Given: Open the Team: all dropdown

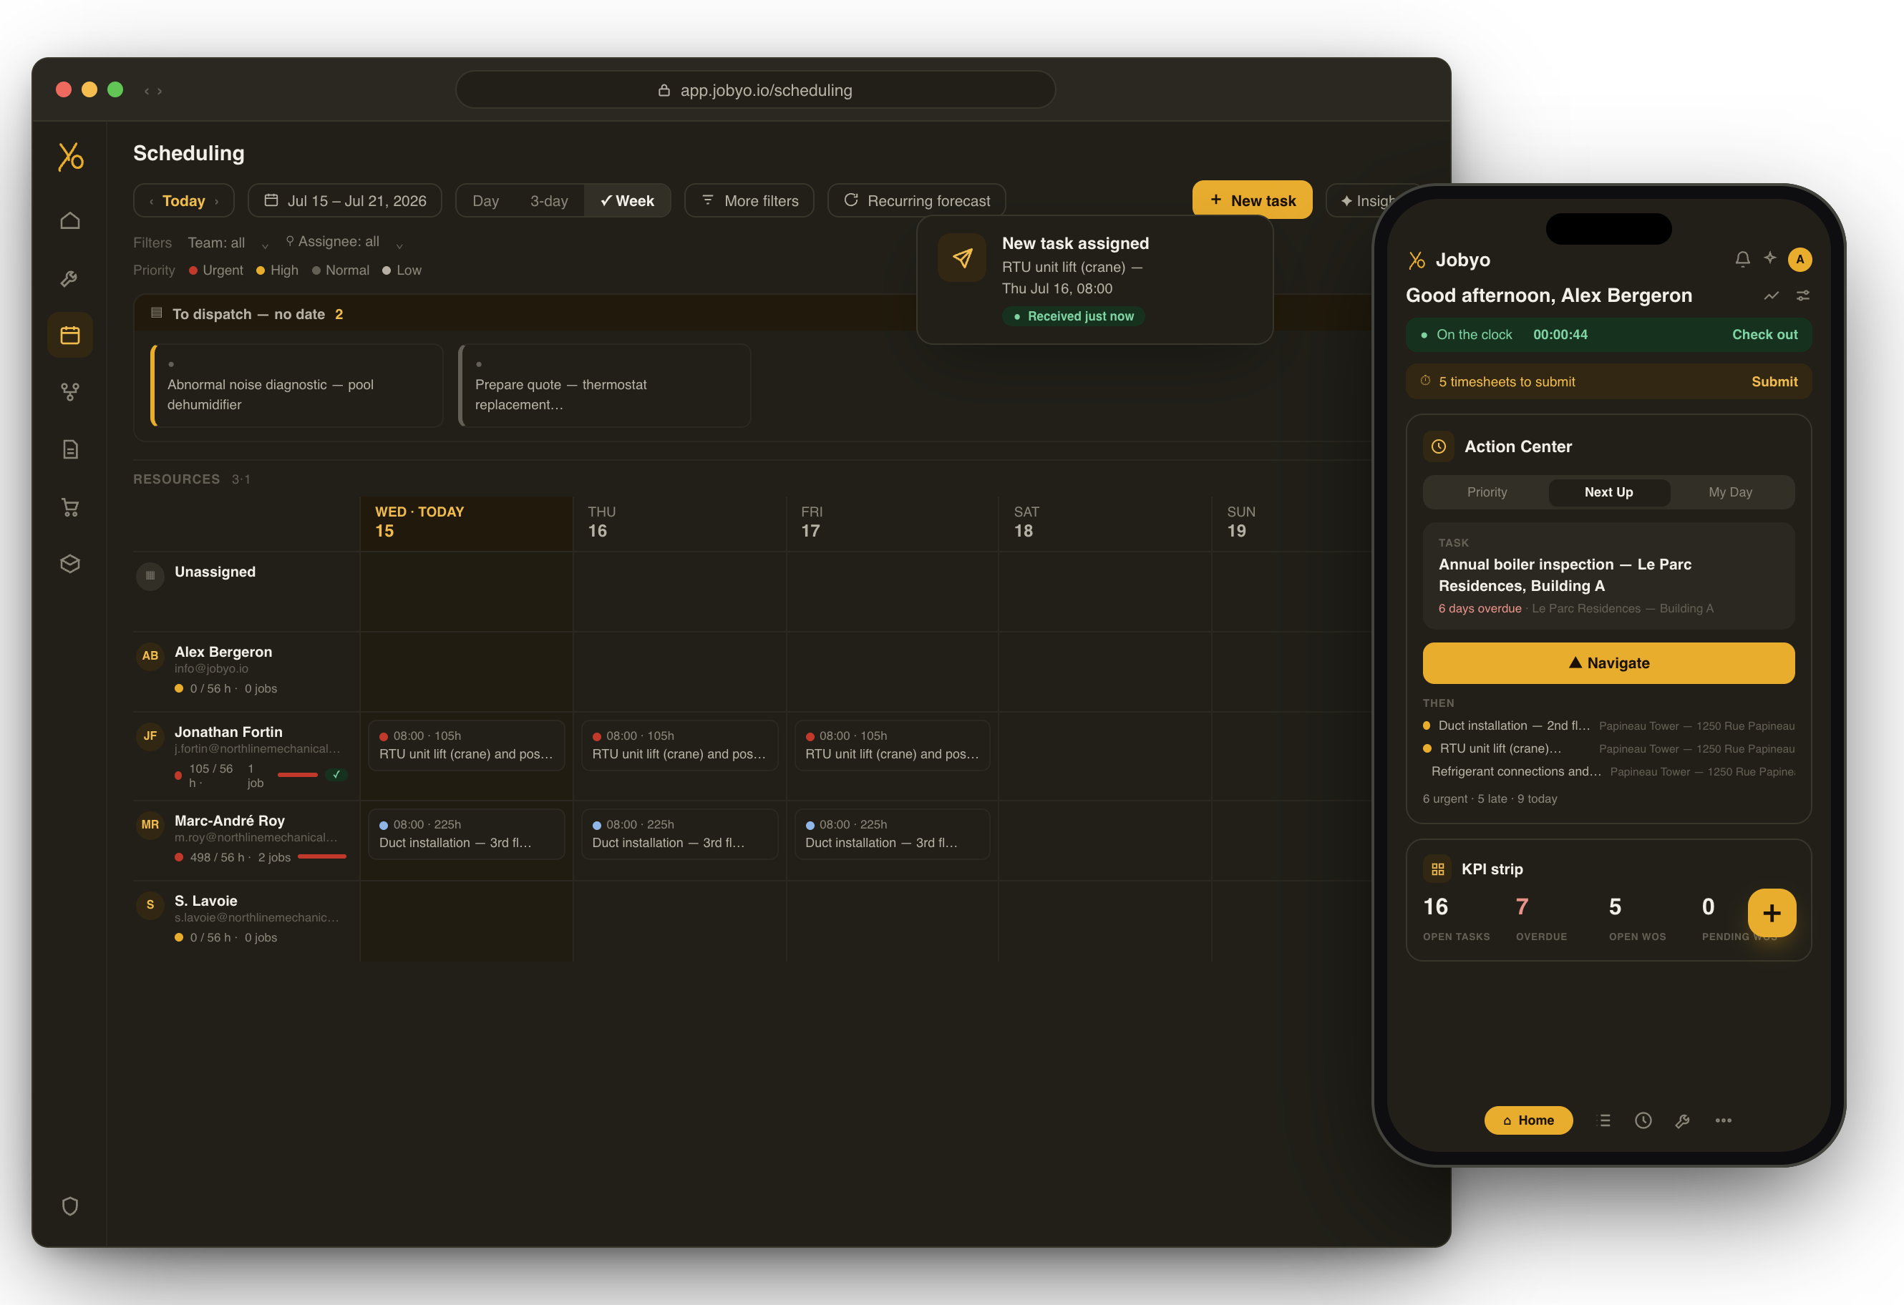Looking at the screenshot, I should 228,243.
